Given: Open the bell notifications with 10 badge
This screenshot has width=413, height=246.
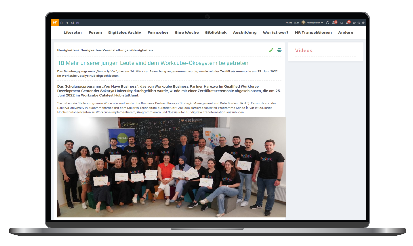Looking at the screenshot, I should point(348,22).
